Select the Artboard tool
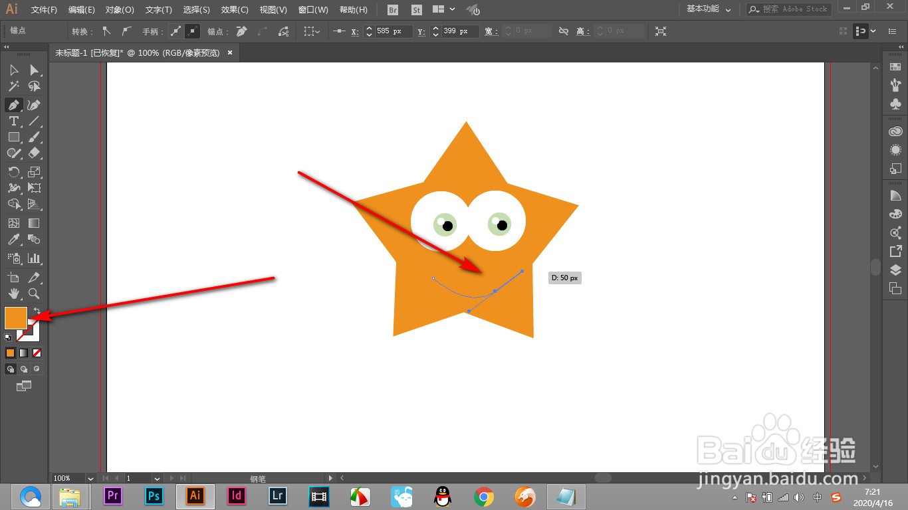Screen dimensions: 908x510 [13, 278]
